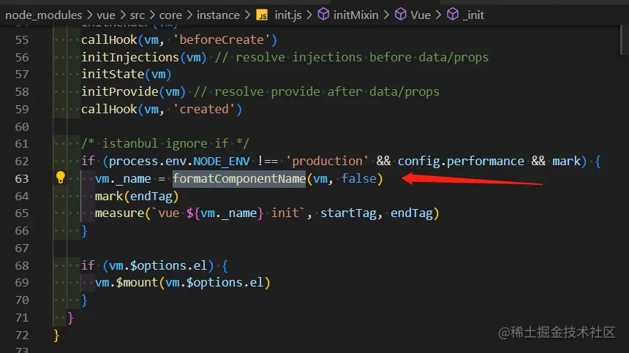This screenshot has width=629, height=353.
Task: Click line number 55 in gutter
Action: 22,40
